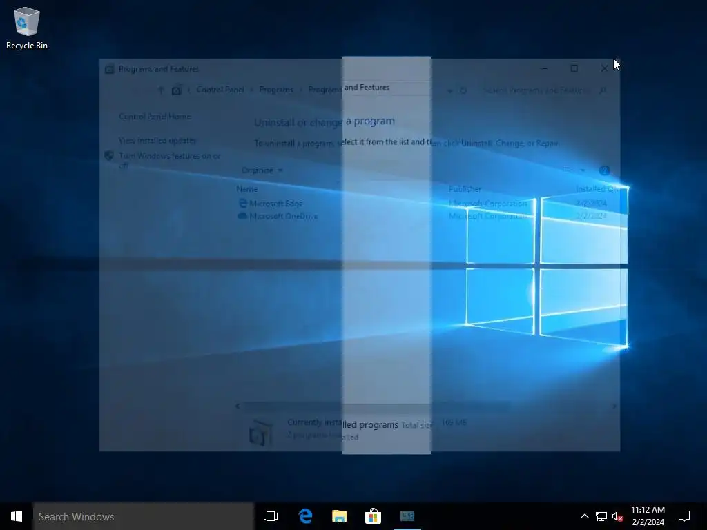The width and height of the screenshot is (707, 530).
Task: Click View installed updates link
Action: click(x=157, y=141)
